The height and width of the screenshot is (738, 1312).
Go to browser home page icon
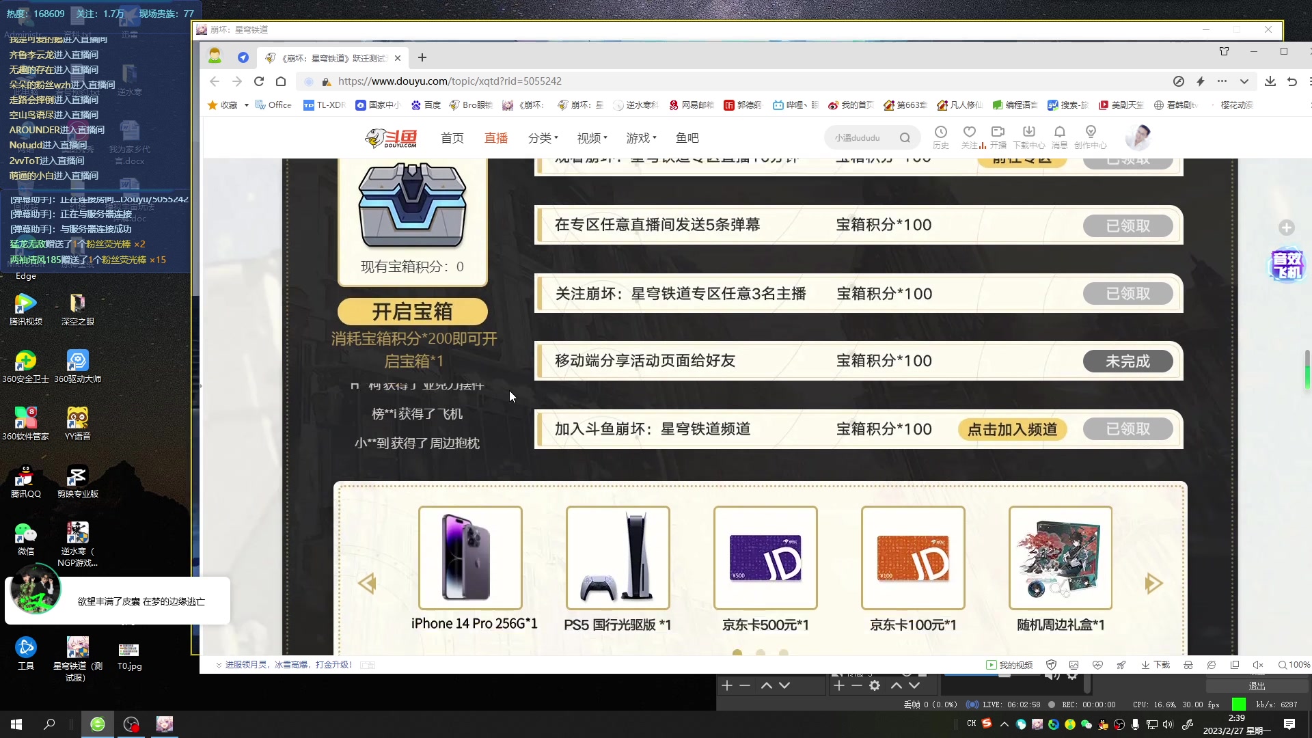(x=281, y=81)
